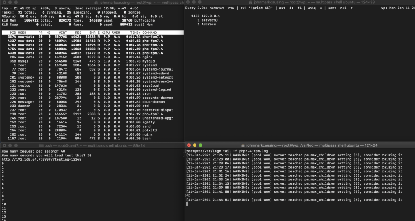Select the cron process row
This screenshot has height=221, width=415.
point(92,94)
